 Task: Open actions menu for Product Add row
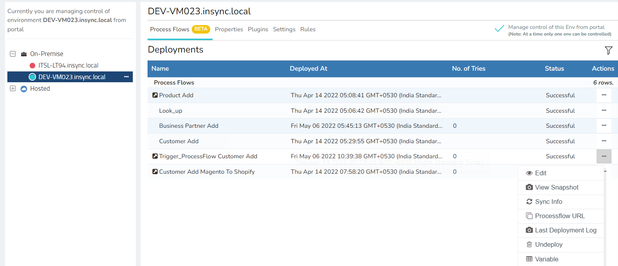click(x=604, y=95)
